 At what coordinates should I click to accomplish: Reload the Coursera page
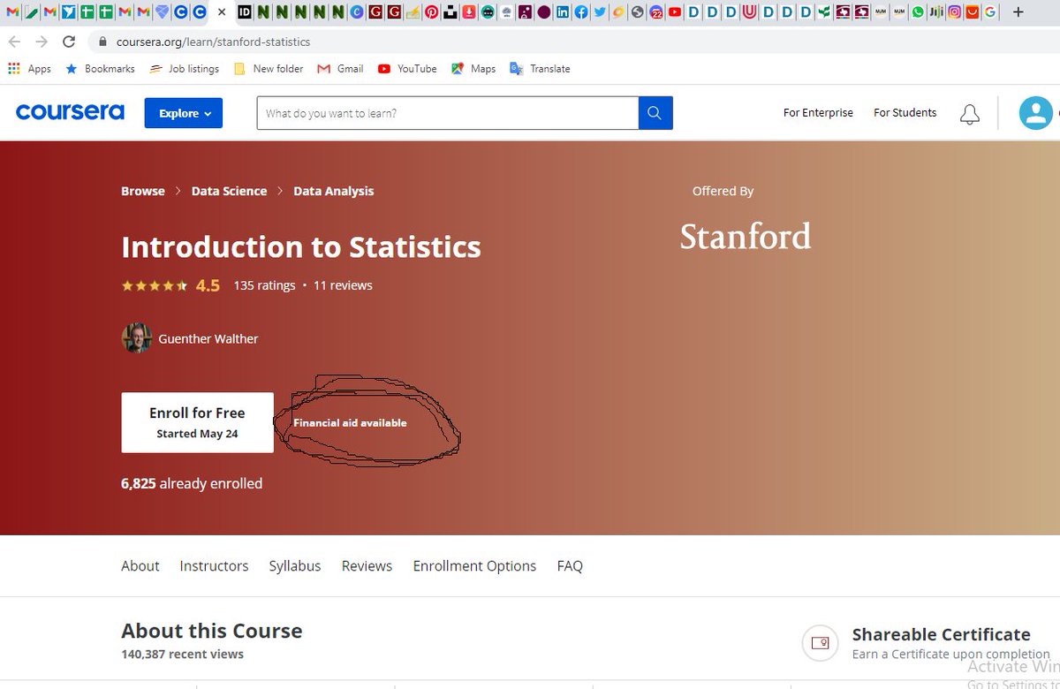pyautogui.click(x=69, y=42)
